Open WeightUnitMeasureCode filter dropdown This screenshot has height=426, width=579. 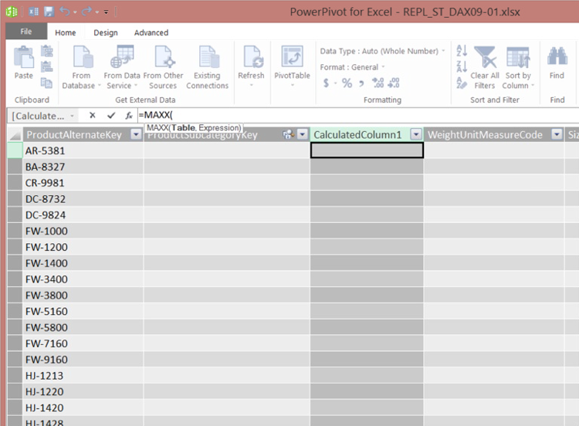click(x=557, y=134)
